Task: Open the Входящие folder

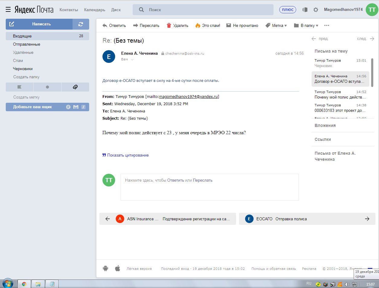Action: pyautogui.click(x=47, y=36)
